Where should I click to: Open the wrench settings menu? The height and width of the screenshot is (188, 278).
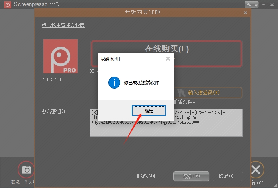pos(252,4)
